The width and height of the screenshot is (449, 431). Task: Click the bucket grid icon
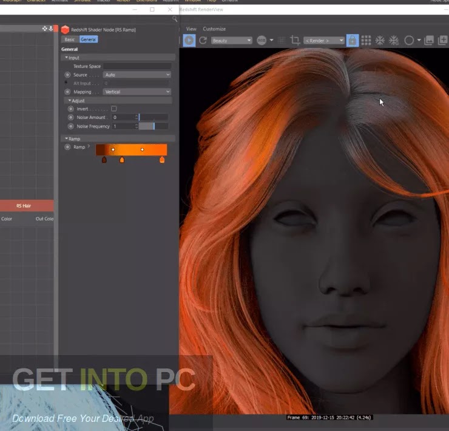click(366, 41)
